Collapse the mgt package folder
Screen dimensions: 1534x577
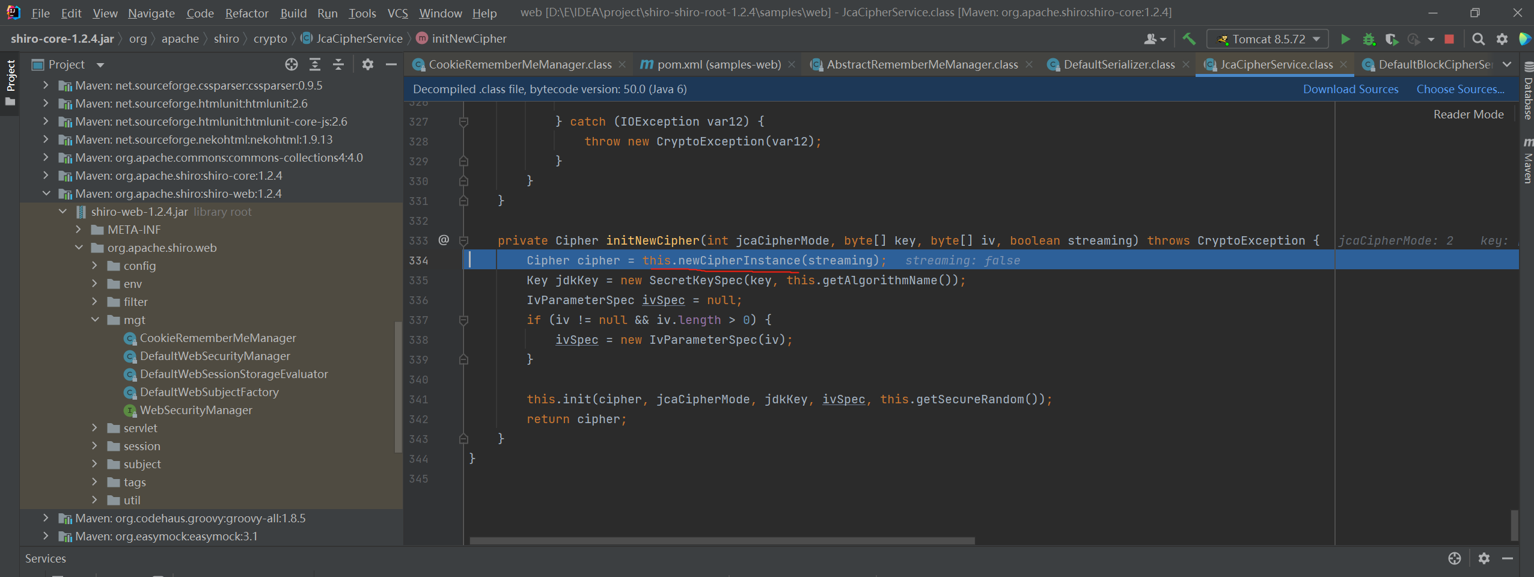click(x=95, y=320)
